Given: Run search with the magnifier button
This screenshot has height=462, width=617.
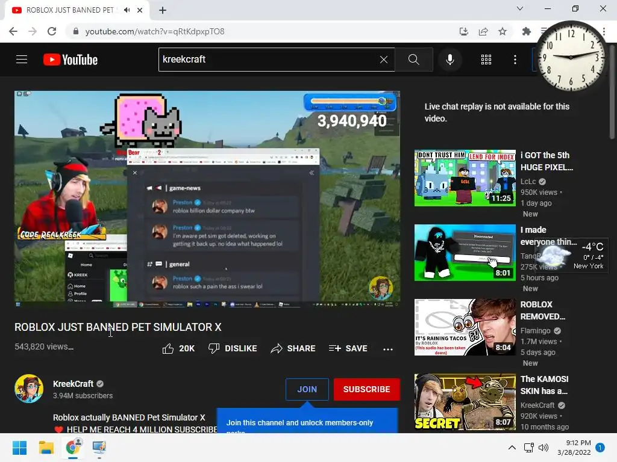Looking at the screenshot, I should coord(413,60).
